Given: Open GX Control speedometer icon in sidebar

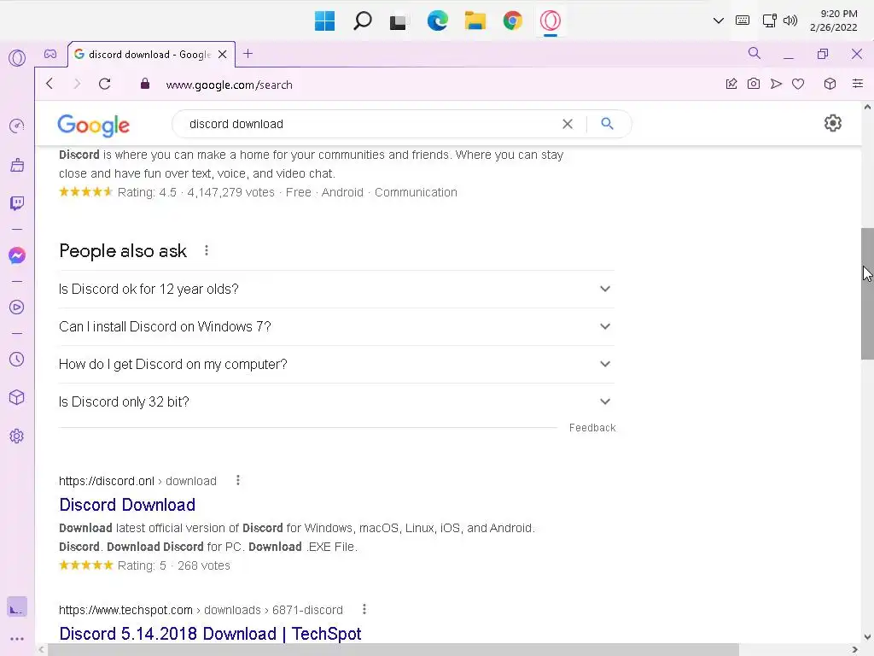Looking at the screenshot, I should [17, 126].
